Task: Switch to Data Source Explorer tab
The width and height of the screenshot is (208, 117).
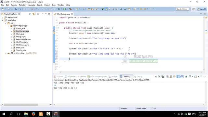Action: (x=97, y=77)
